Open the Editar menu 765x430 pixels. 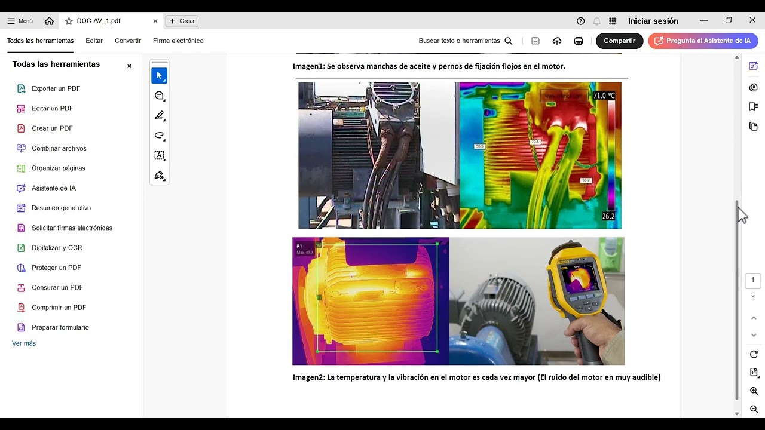(94, 41)
